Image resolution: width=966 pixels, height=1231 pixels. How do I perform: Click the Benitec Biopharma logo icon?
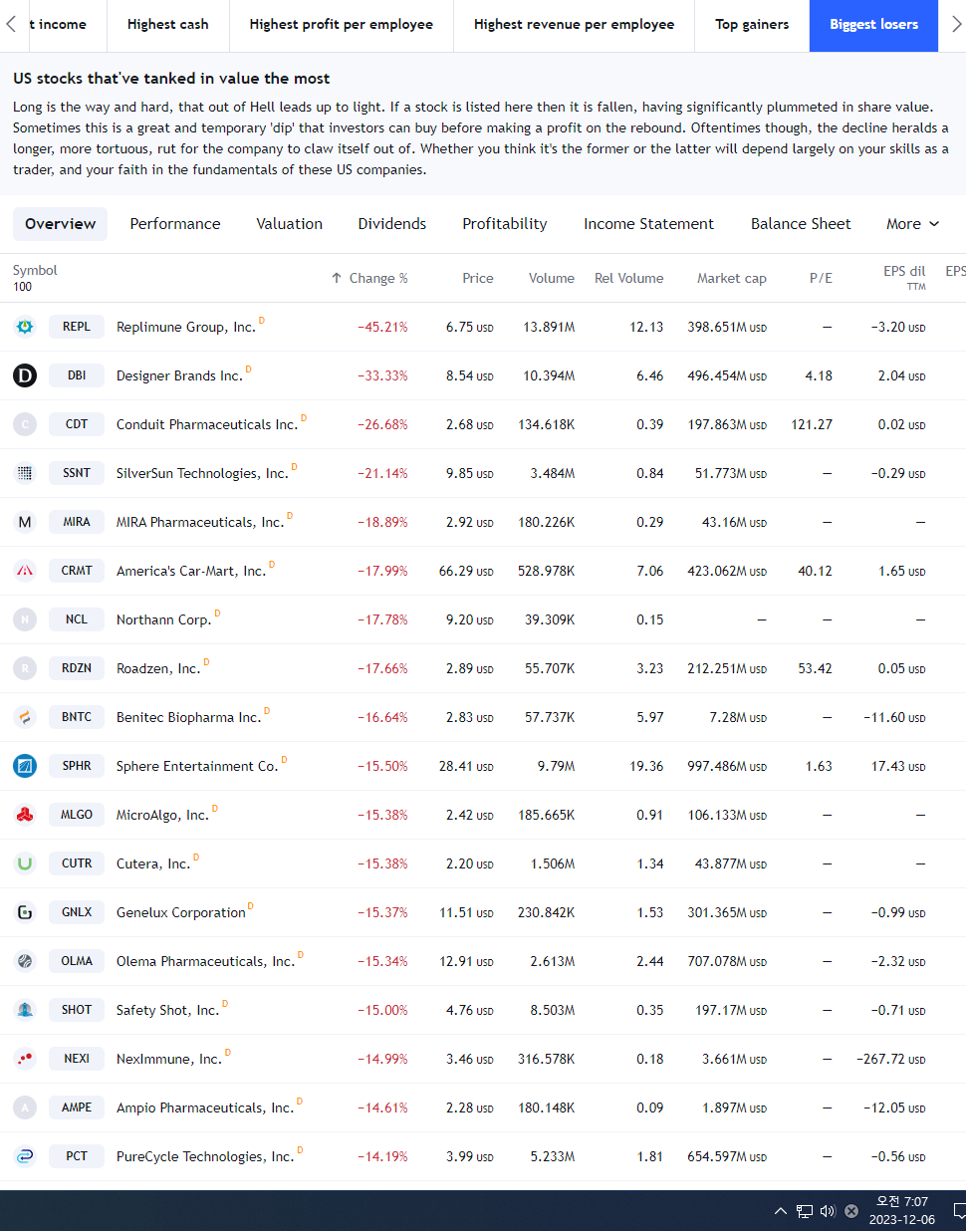(x=25, y=717)
